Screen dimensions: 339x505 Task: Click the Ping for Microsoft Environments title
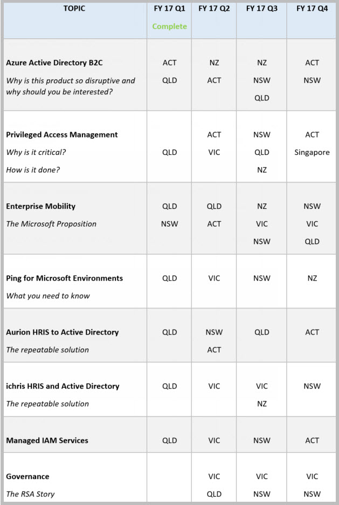click(64, 278)
